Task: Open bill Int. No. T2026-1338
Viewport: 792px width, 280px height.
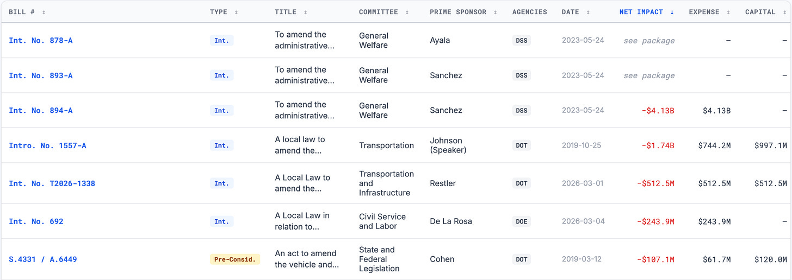Action: [x=52, y=183]
